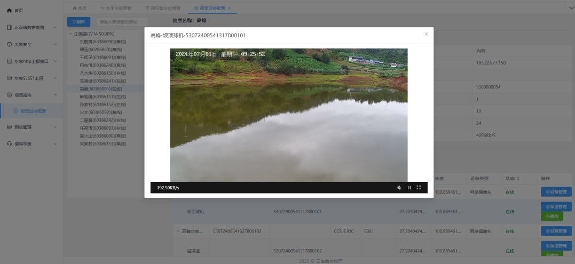Click the 刷新 refresh button
This screenshot has width=575, height=264.
[78, 22]
